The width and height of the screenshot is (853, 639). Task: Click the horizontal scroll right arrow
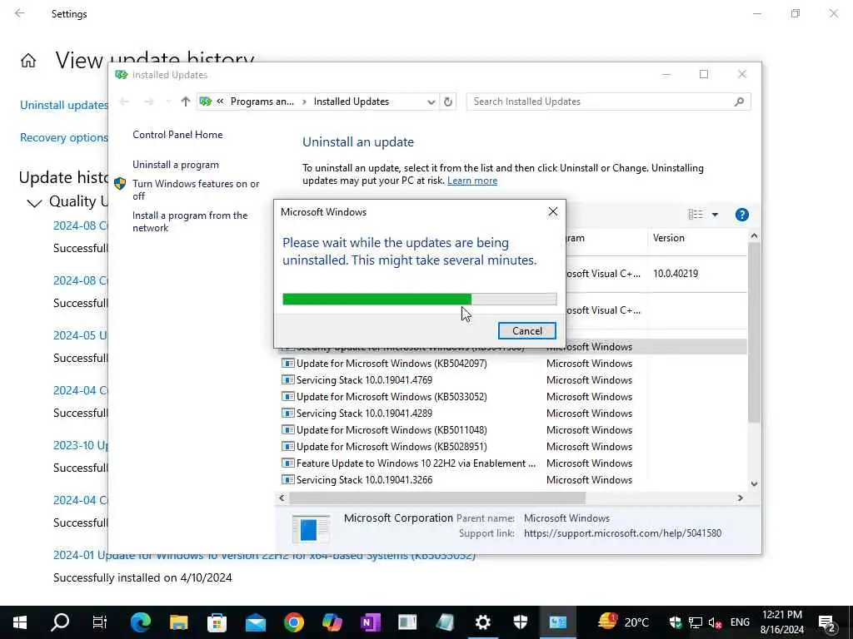click(740, 498)
